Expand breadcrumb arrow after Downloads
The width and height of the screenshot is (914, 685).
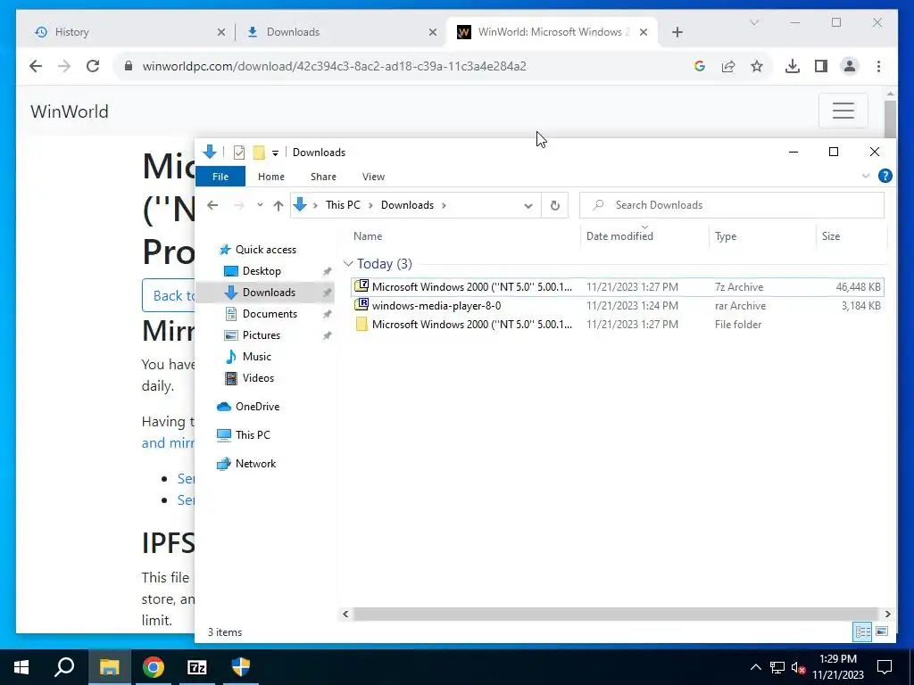click(x=445, y=205)
